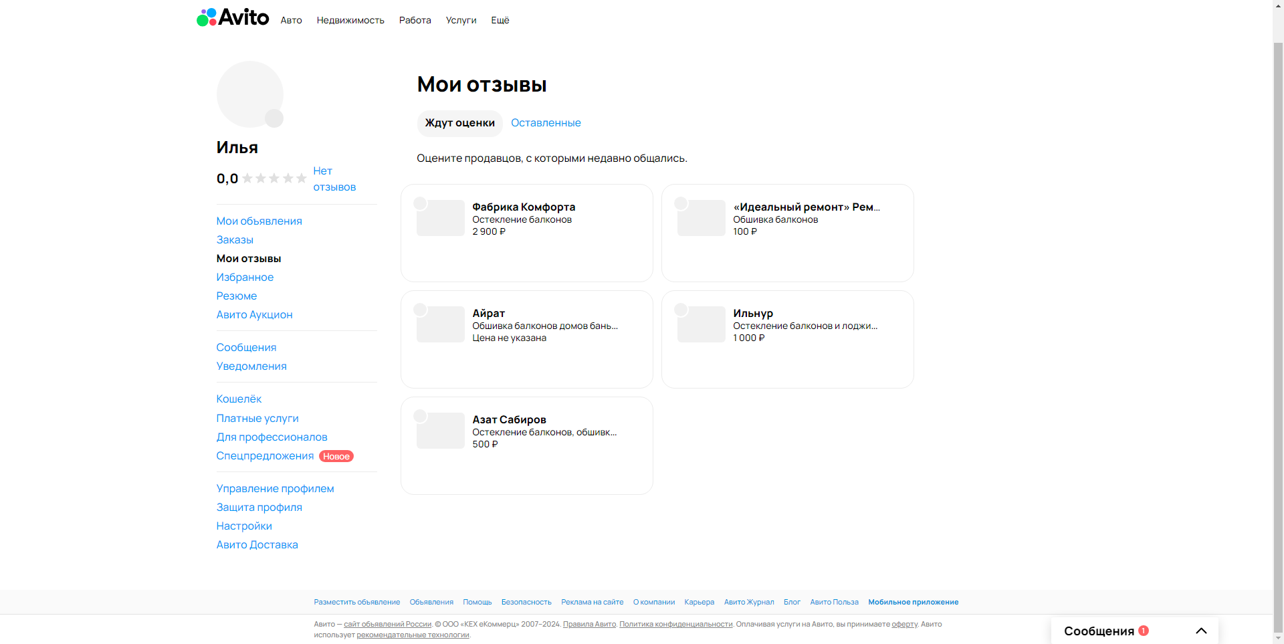Open Мои объявления in sidebar
Image resolution: width=1284 pixels, height=644 pixels.
tap(259, 221)
